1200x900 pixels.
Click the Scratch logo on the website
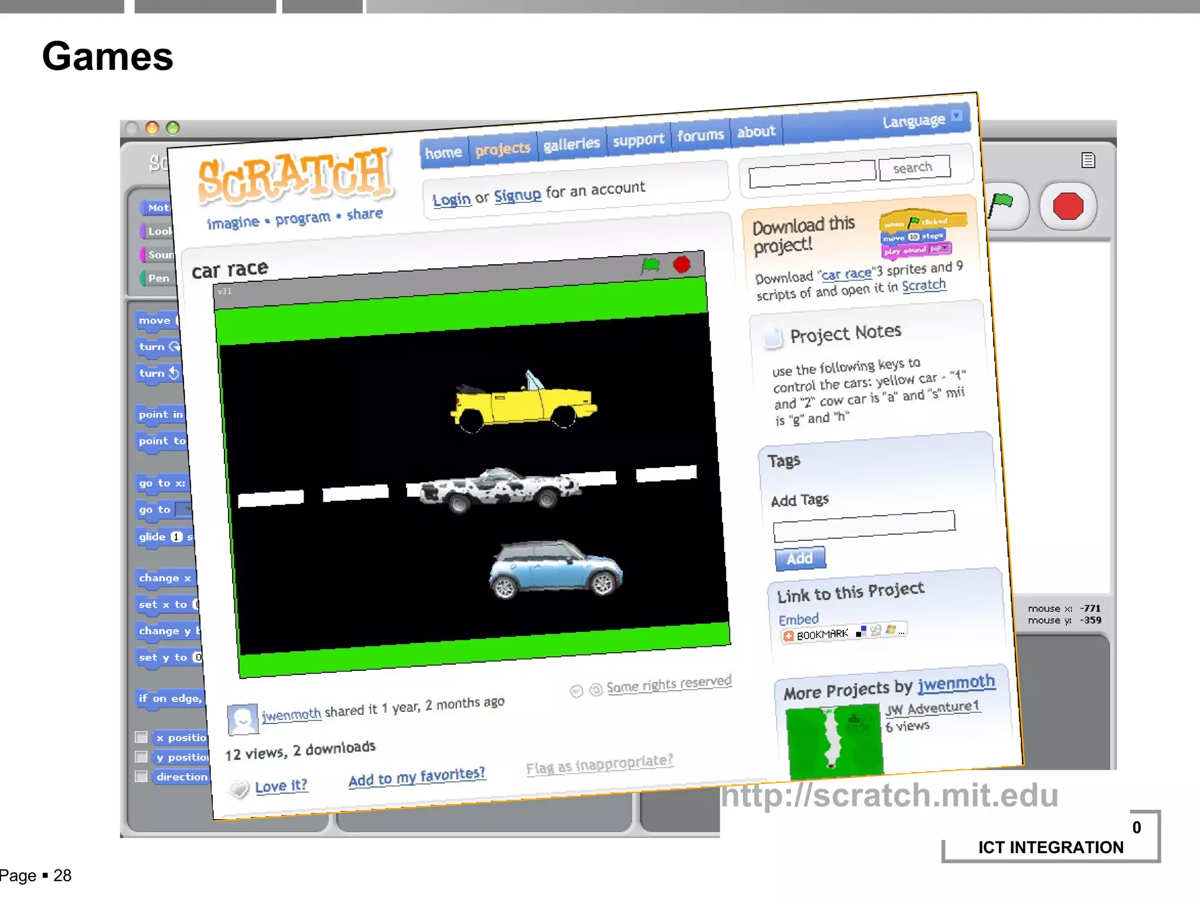click(x=295, y=176)
